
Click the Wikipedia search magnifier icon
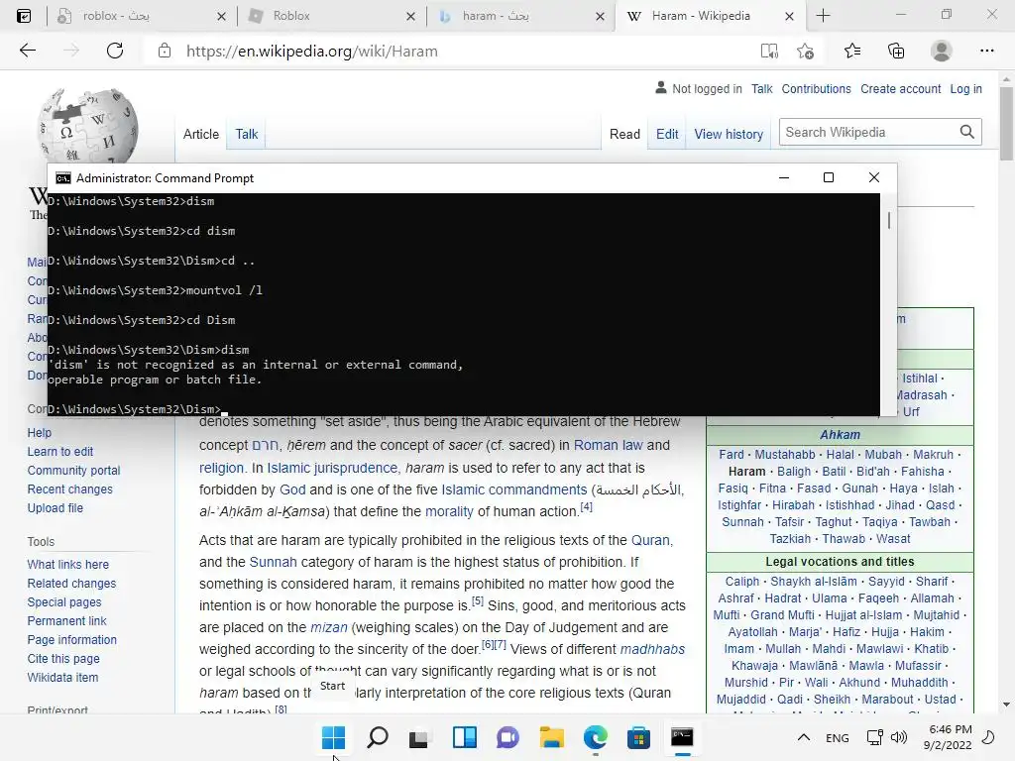pos(966,132)
